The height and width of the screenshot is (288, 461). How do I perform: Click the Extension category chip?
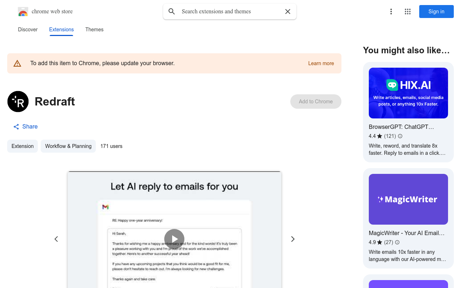point(22,146)
